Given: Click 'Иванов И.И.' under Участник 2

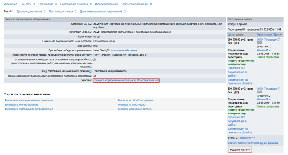Looking at the screenshot, I should click(x=264, y=99).
